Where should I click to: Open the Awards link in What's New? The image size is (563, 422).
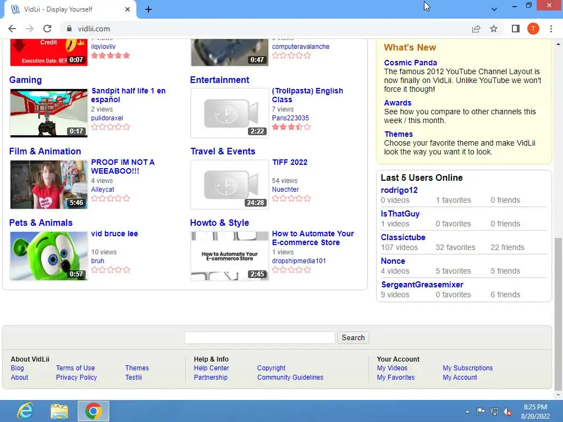tap(398, 103)
